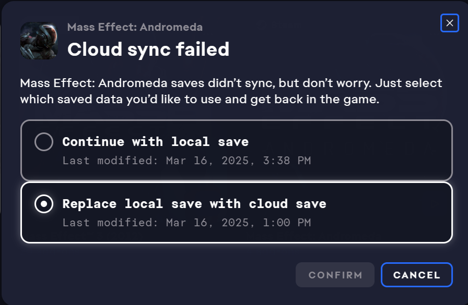Click the "get back in the game" description line
The width and height of the screenshot is (468, 305).
pyautogui.click(x=198, y=100)
